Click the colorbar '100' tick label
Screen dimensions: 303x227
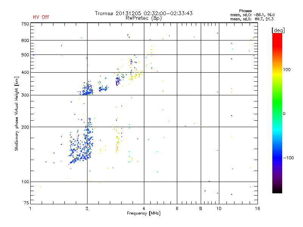(287, 70)
